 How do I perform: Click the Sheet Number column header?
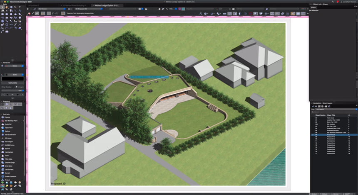[320, 115]
